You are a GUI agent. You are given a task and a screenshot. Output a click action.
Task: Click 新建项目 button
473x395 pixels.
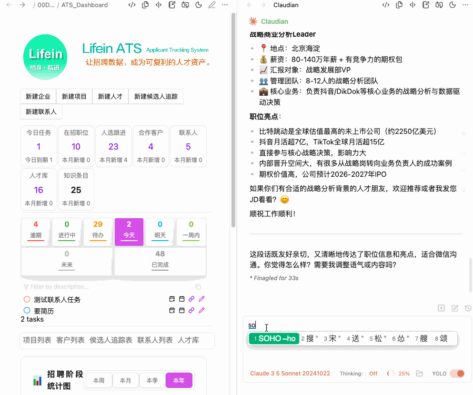click(74, 96)
